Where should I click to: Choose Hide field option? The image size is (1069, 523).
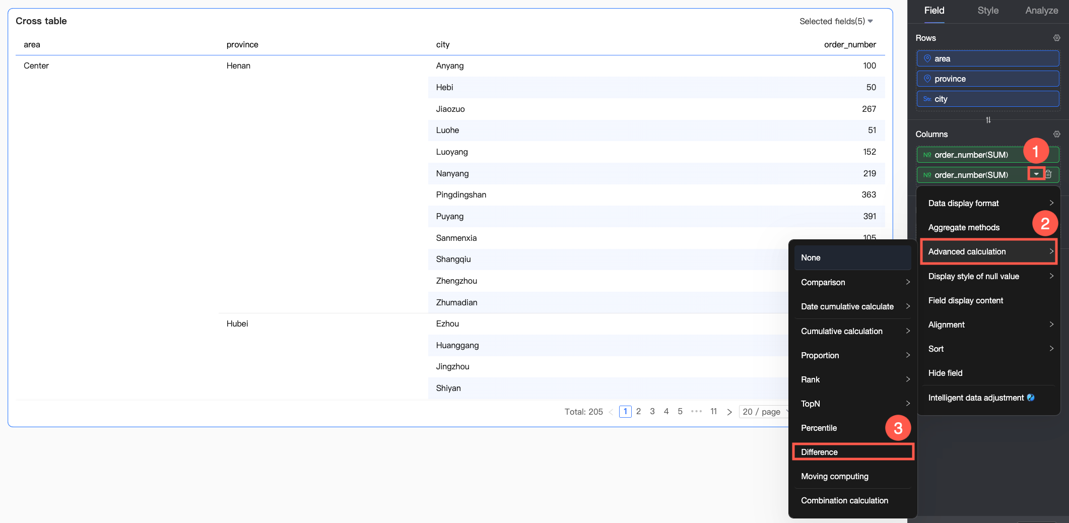[x=989, y=373]
